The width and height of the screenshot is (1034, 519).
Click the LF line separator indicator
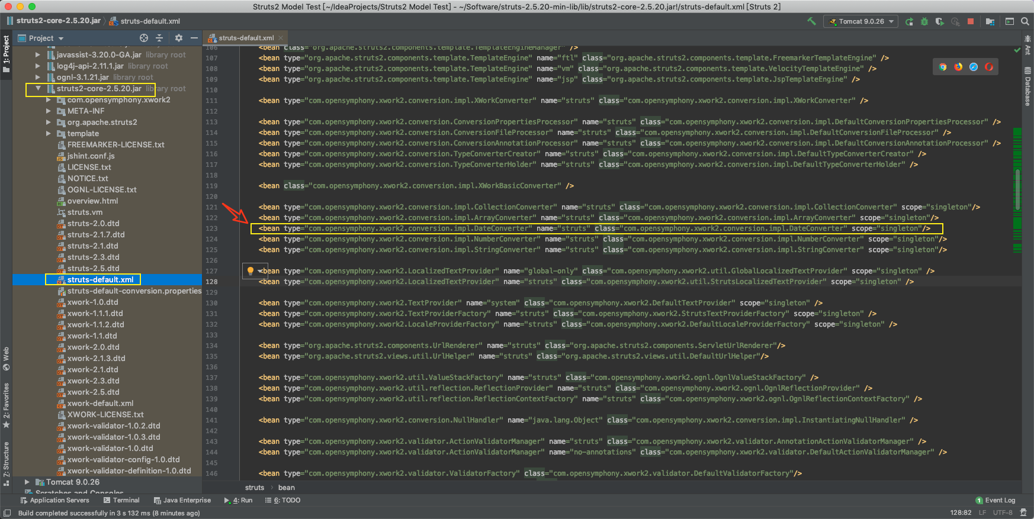click(x=982, y=513)
